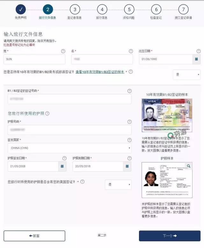204x248 pixels.
Task: Select step 4 旅行信息
Action: click(102, 10)
